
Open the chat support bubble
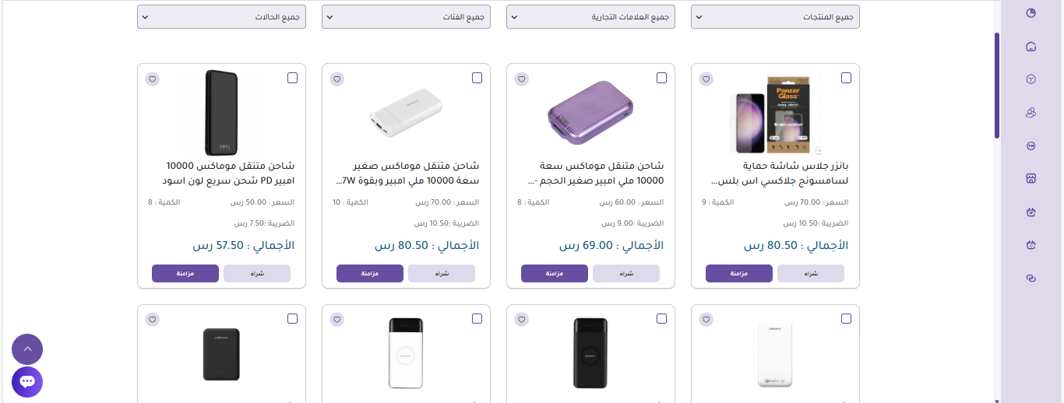tap(27, 382)
